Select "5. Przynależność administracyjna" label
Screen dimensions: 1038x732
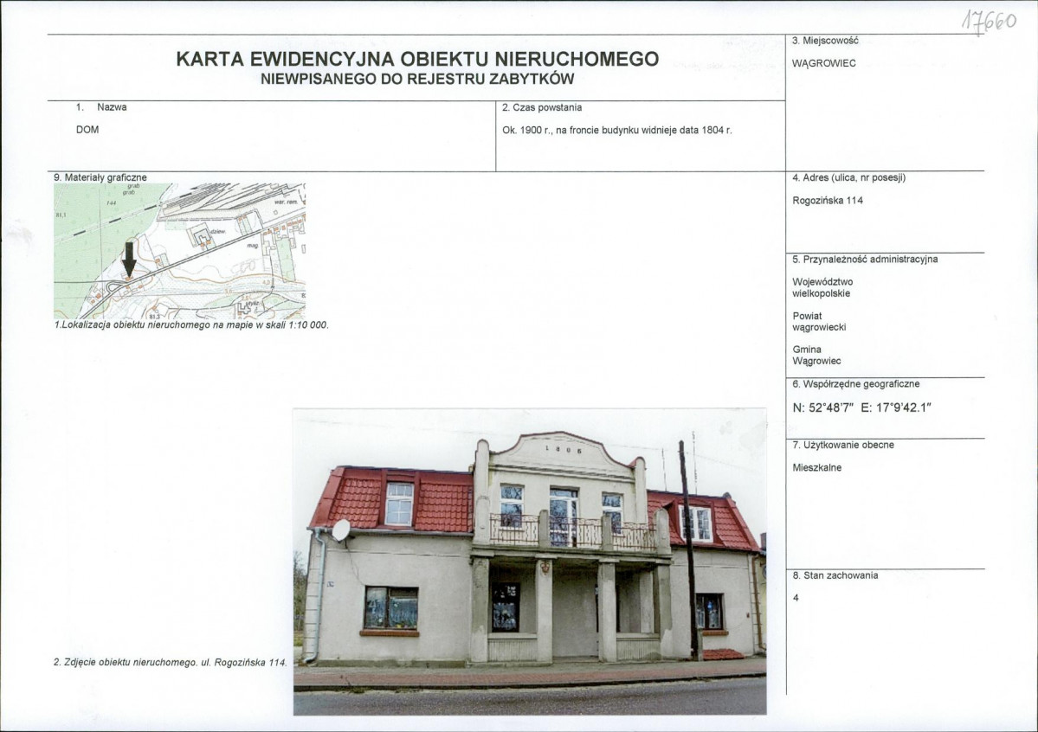[865, 260]
